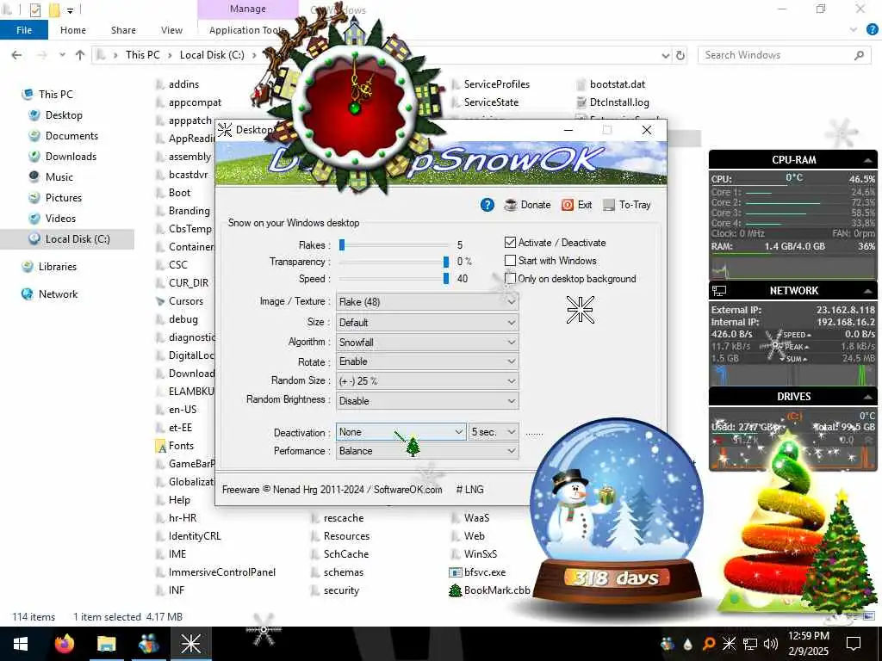The image size is (882, 661).
Task: Select the ServiceProfiles folder
Action: 497,84
